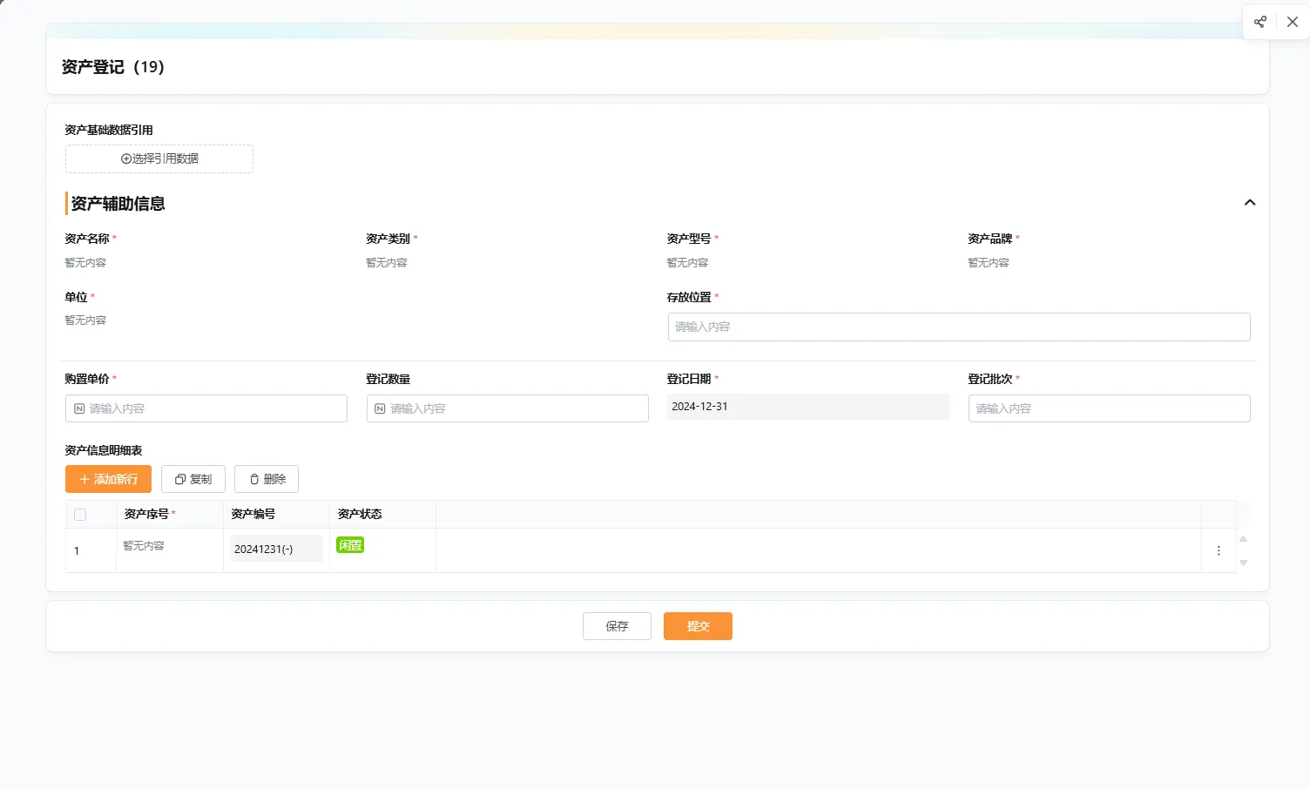Collapse the 资产辅助信息 section

coord(1250,203)
